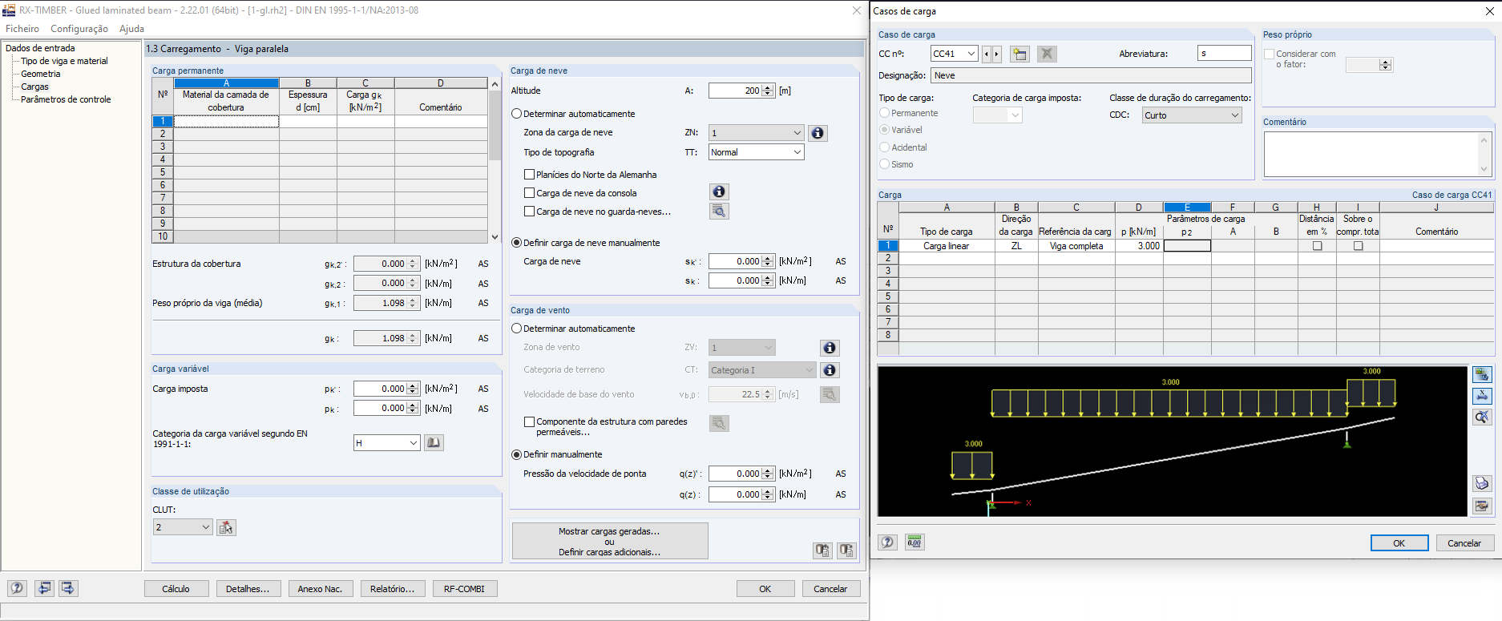The width and height of the screenshot is (1502, 621).
Task: Click Abreviatura input field
Action: [1224, 54]
